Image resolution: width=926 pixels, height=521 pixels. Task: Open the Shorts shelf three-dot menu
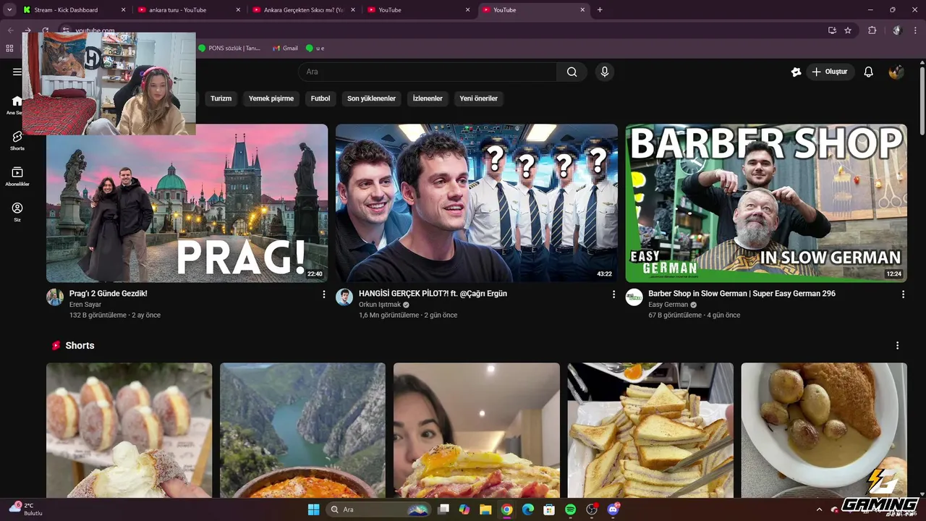coord(897,346)
